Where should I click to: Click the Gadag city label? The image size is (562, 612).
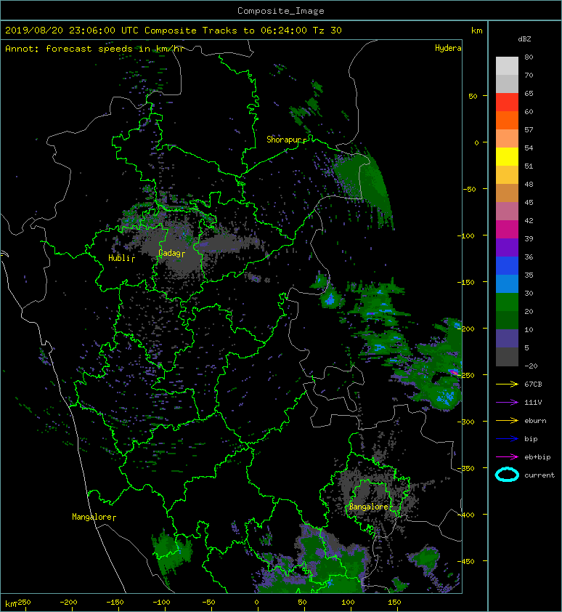170,253
